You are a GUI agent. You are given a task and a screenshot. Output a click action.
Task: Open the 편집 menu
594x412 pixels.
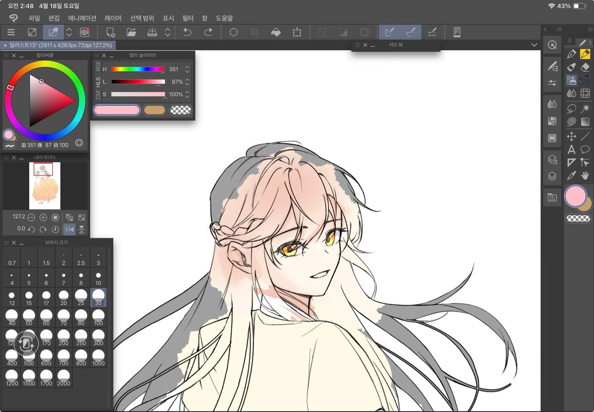click(54, 18)
